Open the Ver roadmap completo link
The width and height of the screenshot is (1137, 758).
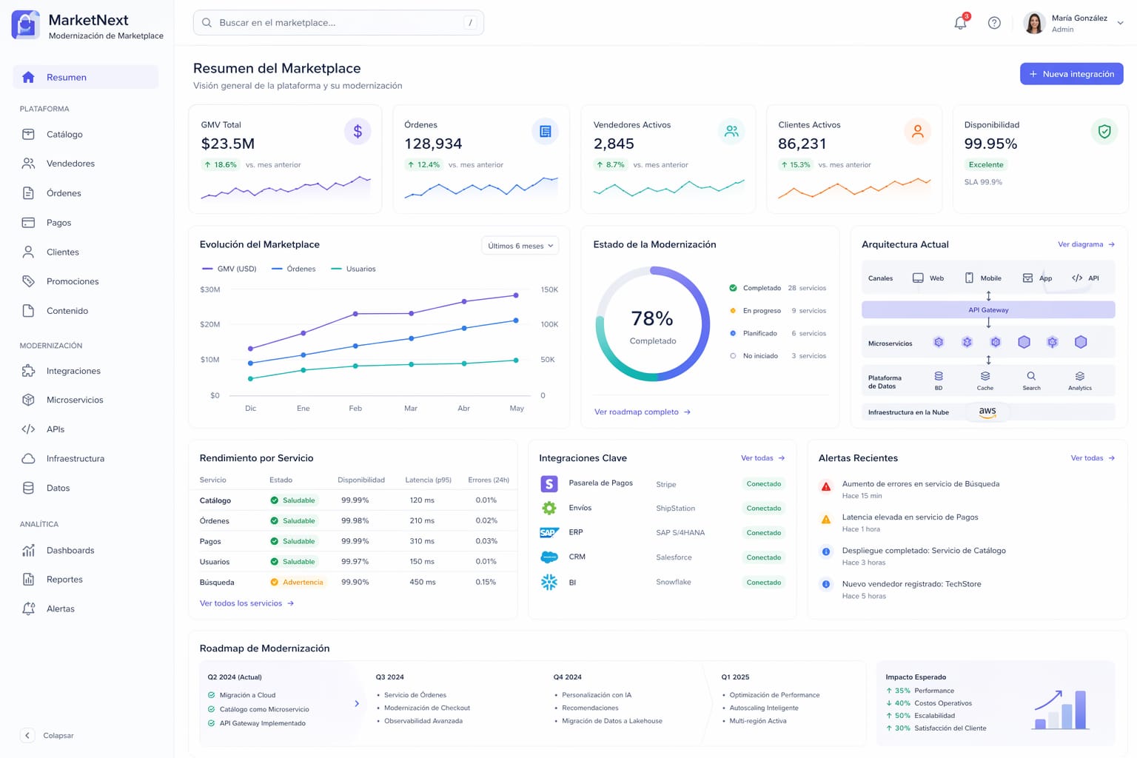coord(642,412)
